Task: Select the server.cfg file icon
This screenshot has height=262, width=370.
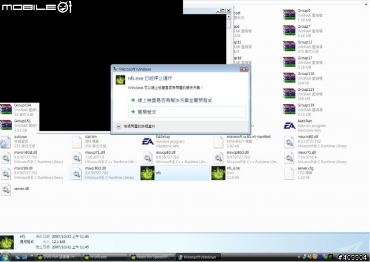Action: (x=289, y=174)
